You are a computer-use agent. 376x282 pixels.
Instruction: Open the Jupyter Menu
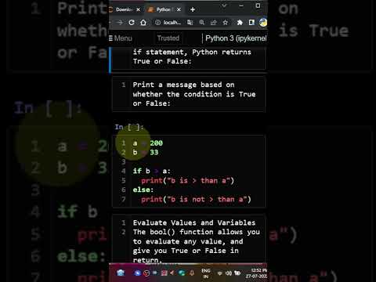121,38
